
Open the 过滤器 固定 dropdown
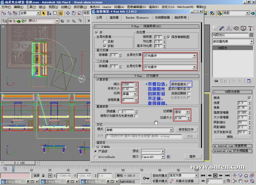point(187,112)
